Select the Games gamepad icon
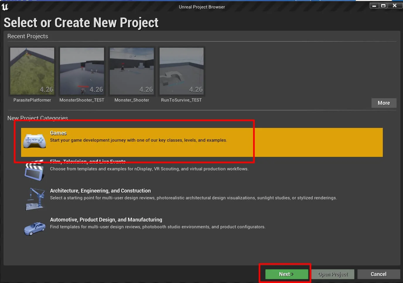The height and width of the screenshot is (283, 403). pyautogui.click(x=35, y=141)
